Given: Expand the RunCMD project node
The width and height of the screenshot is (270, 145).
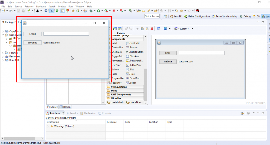Looking at the screenshot, I should pyautogui.click(x=3, y=60).
